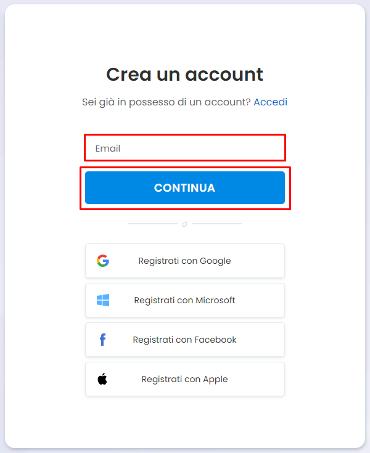Click the white CONTINUA label text
The width and height of the screenshot is (370, 453).
185,188
